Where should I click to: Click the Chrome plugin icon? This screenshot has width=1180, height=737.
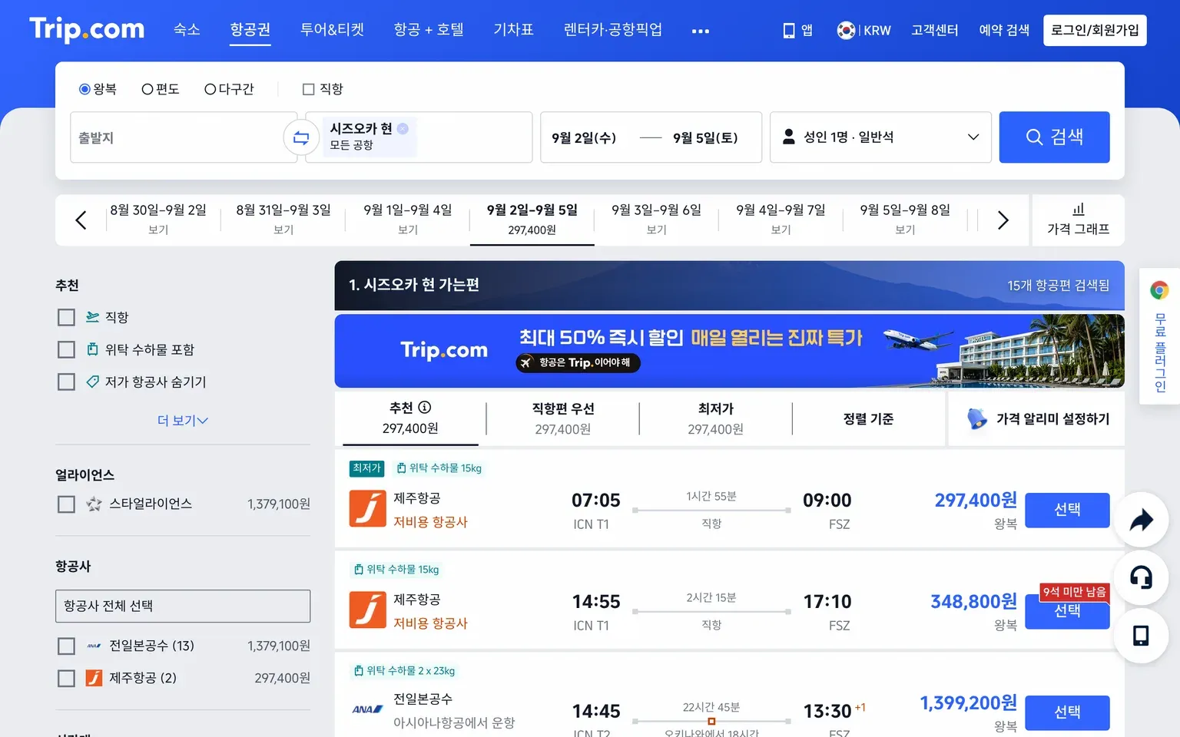pyautogui.click(x=1159, y=290)
